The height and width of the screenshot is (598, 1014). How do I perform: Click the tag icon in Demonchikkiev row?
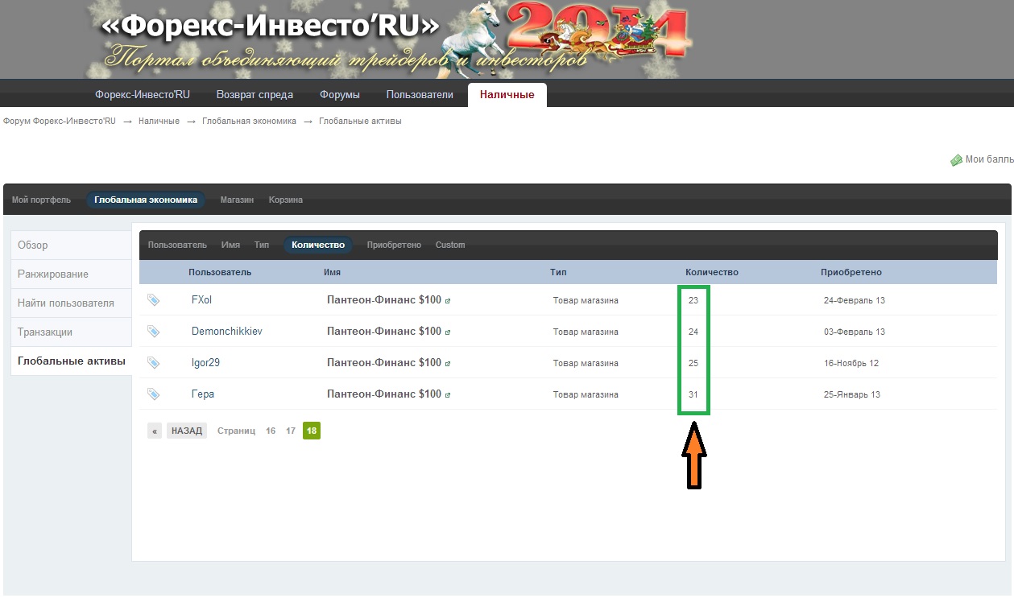153,332
